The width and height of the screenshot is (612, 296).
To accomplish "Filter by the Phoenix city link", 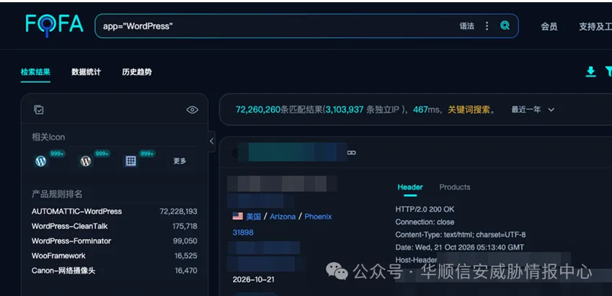I will tap(318, 217).
